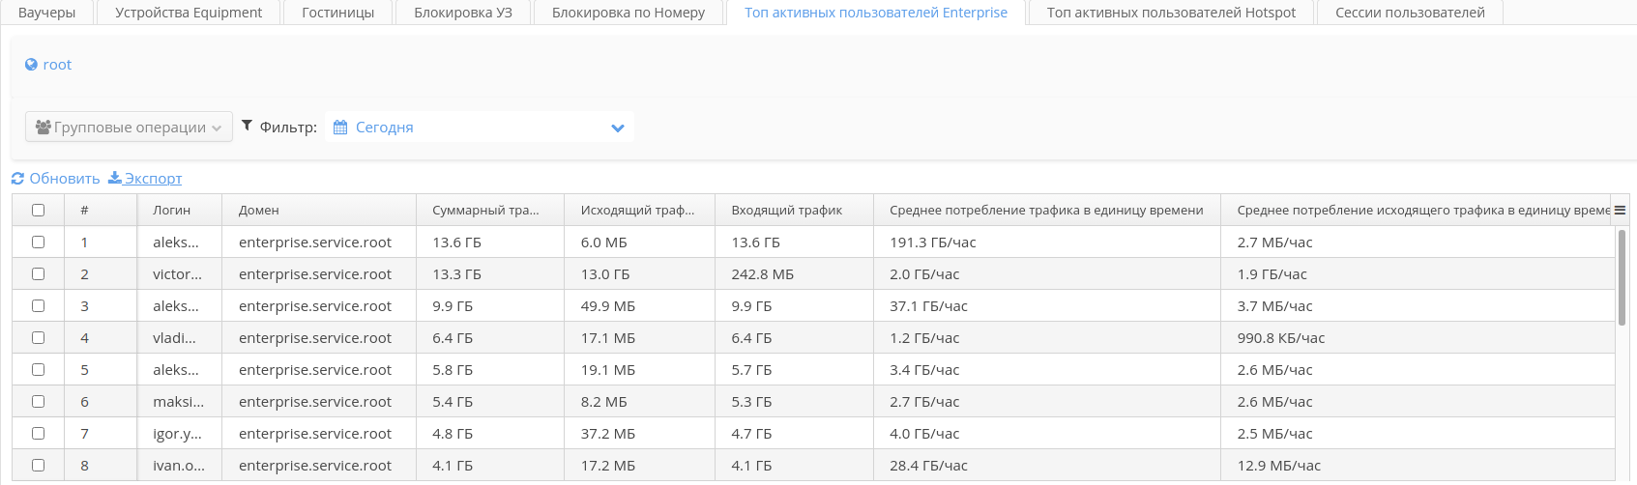Click the Экспорт link

(x=153, y=179)
